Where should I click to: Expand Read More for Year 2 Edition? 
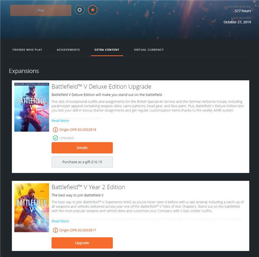pyautogui.click(x=60, y=221)
